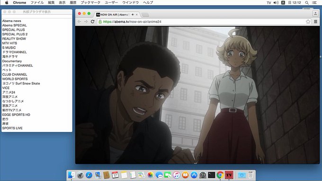Select ヨコノリ Surf Snow Skate channel
Viewport: 322px width, 181px height.
pos(21,83)
